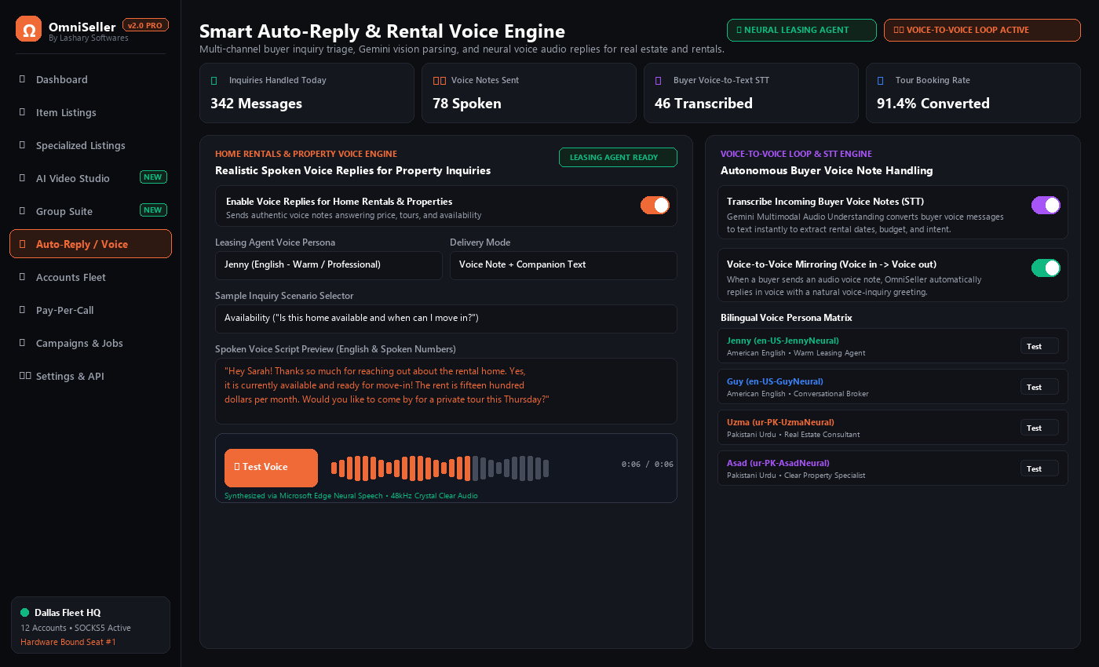Click "Autonomous Buyer Voice Note Handling" heading
The width and height of the screenshot is (1099, 667).
tap(827, 170)
